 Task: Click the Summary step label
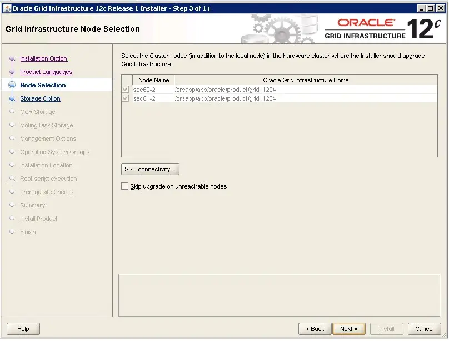[x=33, y=205]
